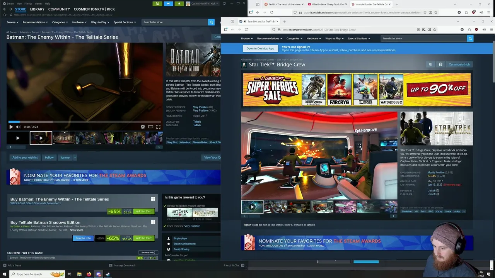Viewport: 495px width, 278px height.
Task: Play the Batman trailer video
Action: coord(11,127)
